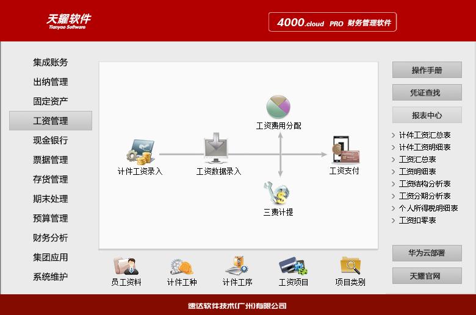
Task: Select 固定资产 in the sidebar
Action: point(51,101)
